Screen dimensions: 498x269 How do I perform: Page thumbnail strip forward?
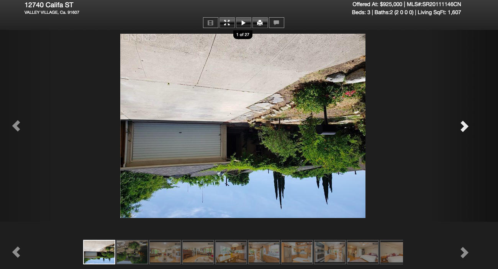tap(464, 252)
